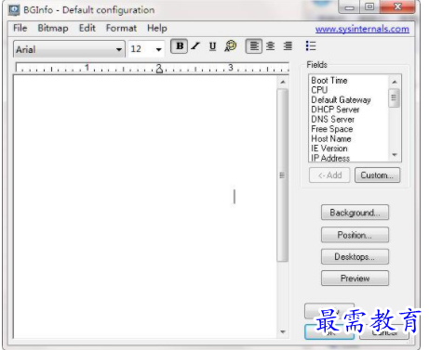Toggle Italic formatting button
The height and width of the screenshot is (350, 429).
tap(195, 46)
